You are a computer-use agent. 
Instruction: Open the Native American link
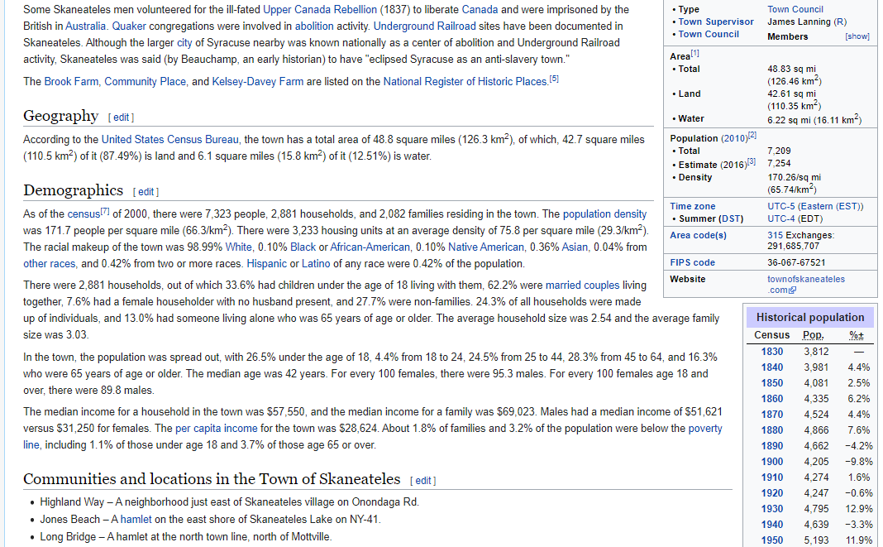(486, 247)
